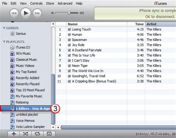Select the Spaceman song title

tap(79, 40)
